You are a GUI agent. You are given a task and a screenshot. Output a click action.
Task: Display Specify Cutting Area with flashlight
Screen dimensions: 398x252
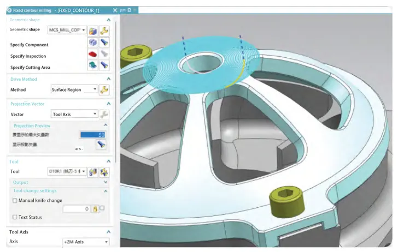(104, 65)
